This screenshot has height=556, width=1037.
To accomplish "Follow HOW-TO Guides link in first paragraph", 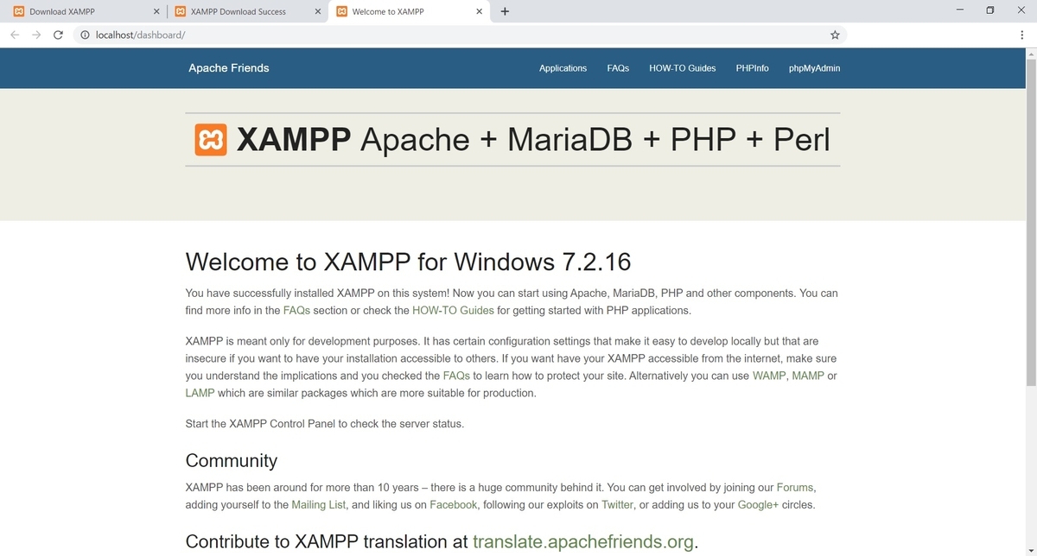I will [453, 310].
